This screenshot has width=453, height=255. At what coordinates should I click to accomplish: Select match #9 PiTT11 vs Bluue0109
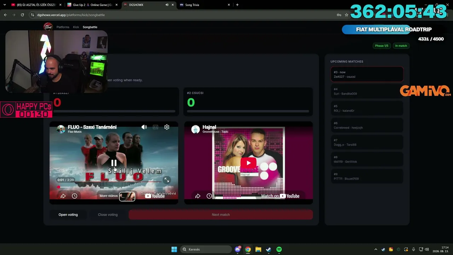[x=367, y=176]
